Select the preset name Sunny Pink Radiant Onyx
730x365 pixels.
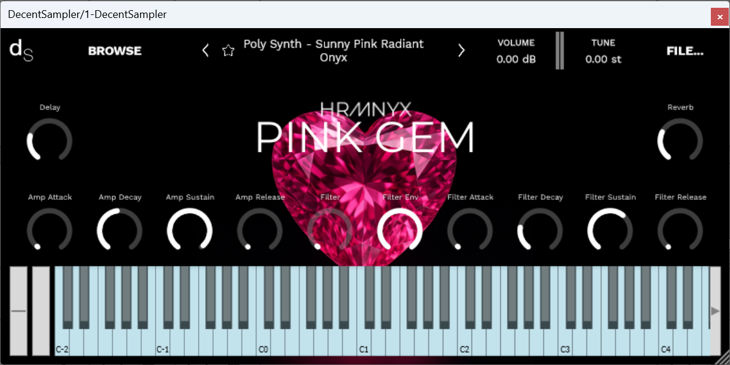333,50
